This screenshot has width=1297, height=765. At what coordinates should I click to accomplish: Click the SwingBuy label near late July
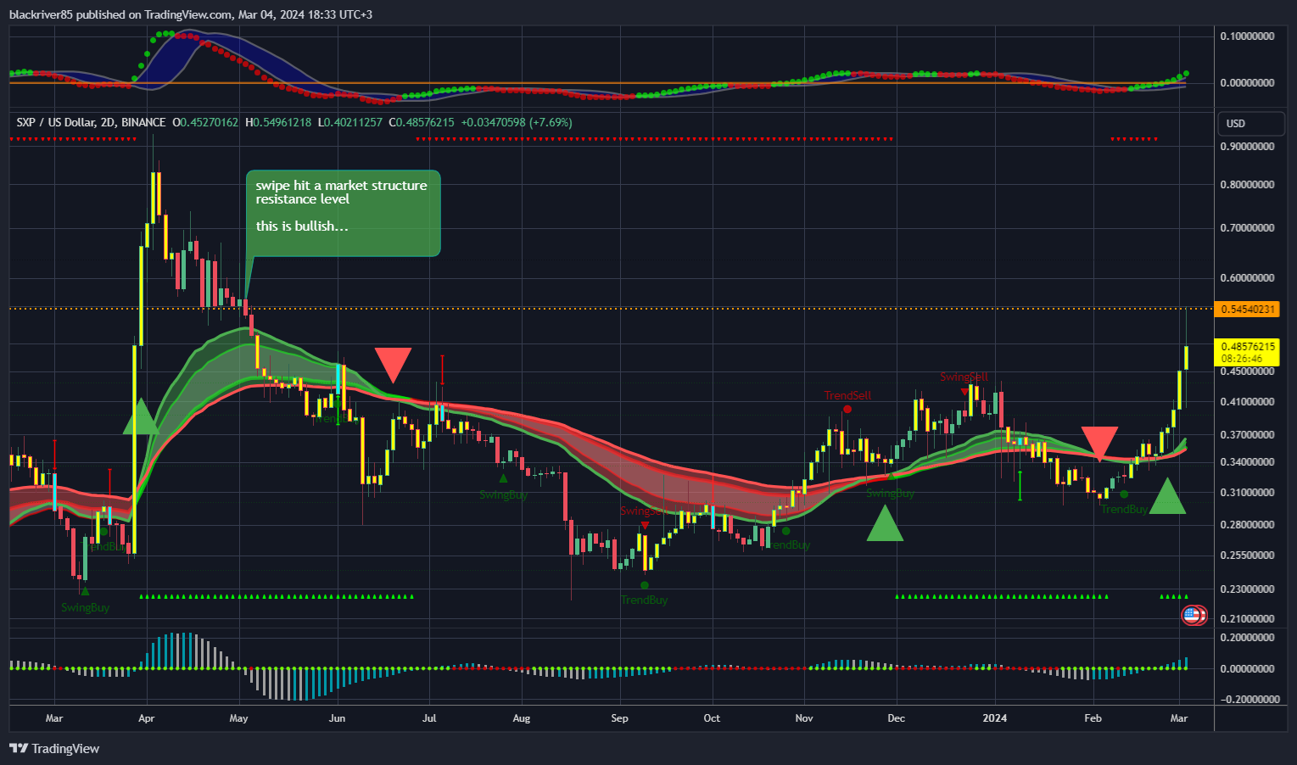click(x=503, y=495)
